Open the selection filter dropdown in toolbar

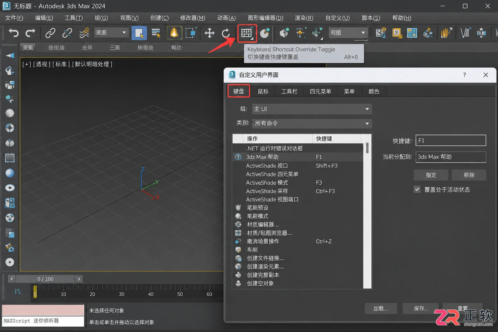[x=112, y=33]
